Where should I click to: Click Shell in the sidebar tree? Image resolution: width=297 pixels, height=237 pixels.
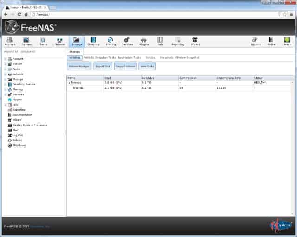(15, 130)
